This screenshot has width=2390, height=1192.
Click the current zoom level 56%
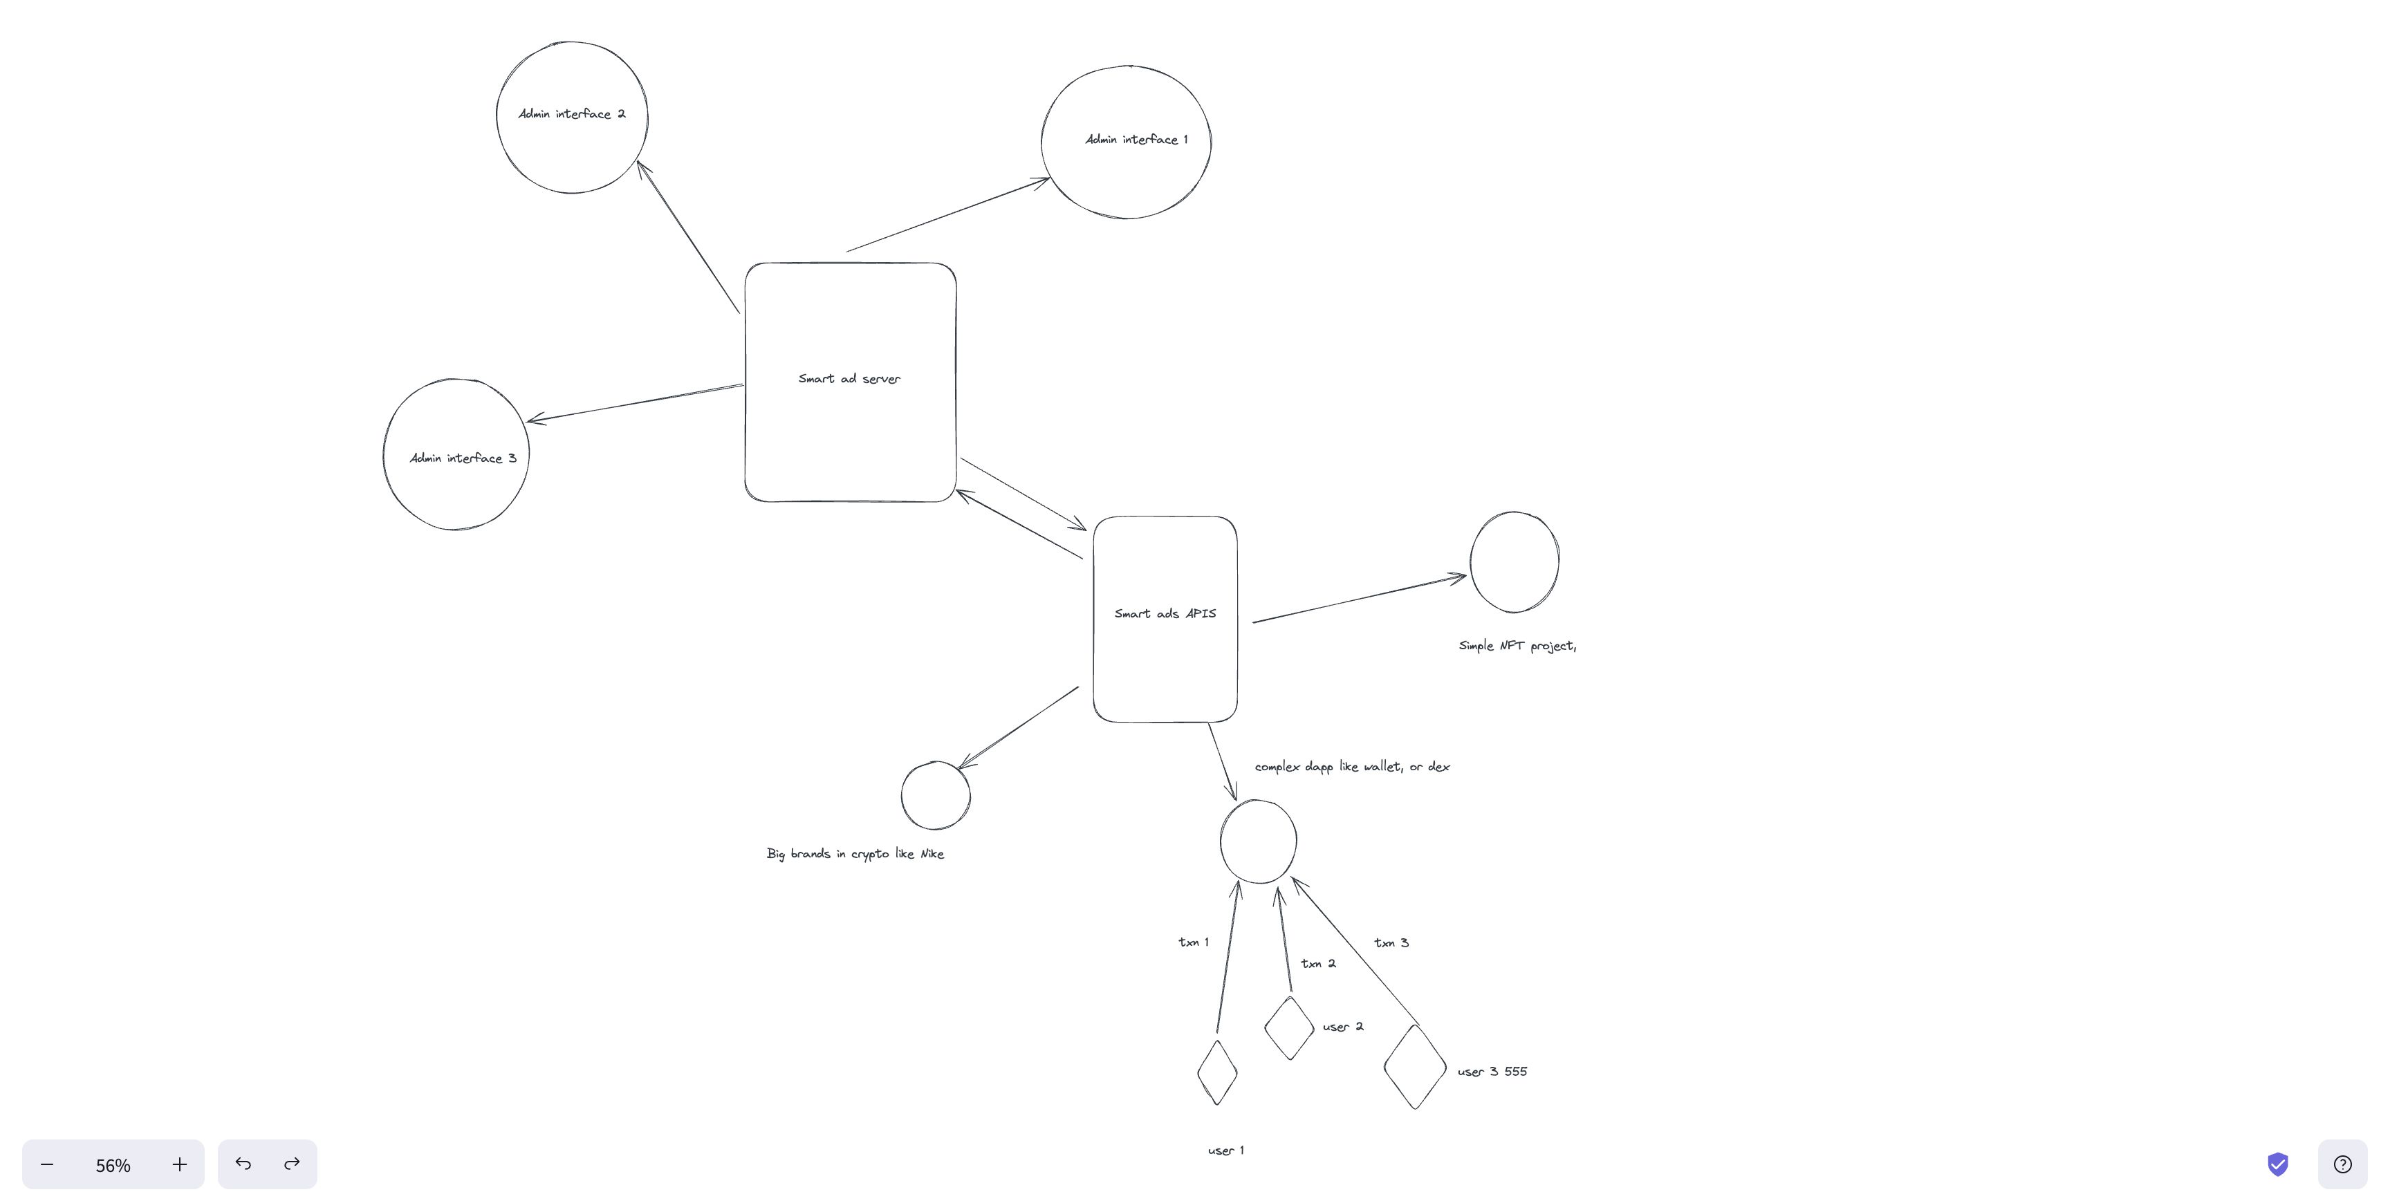coord(113,1163)
